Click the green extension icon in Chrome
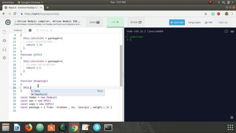 (x=213, y=14)
